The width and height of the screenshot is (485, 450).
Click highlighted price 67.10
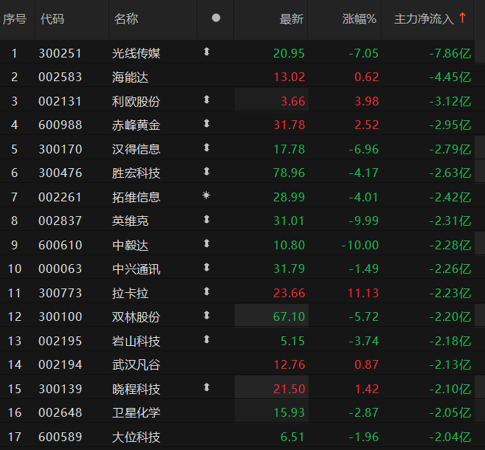[289, 316]
